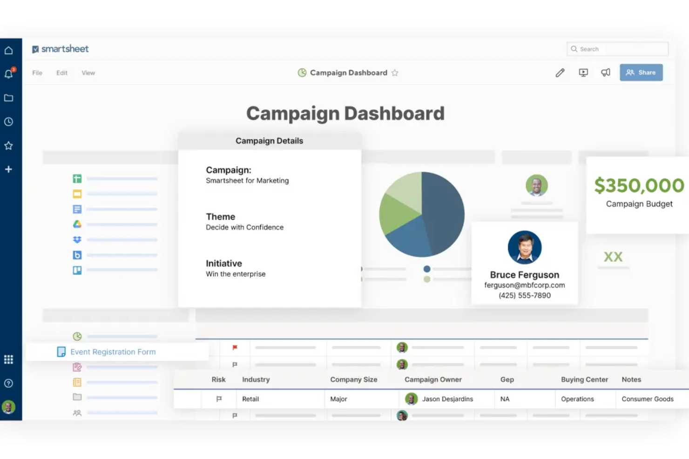The width and height of the screenshot is (689, 459).
Task: Open Recents clock icon in sidebar
Action: (x=8, y=122)
